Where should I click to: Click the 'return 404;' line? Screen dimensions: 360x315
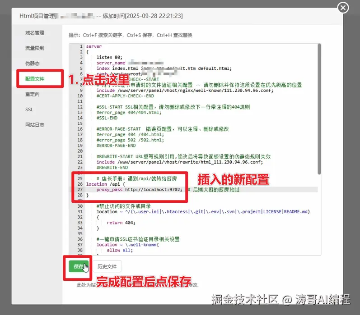(121, 223)
